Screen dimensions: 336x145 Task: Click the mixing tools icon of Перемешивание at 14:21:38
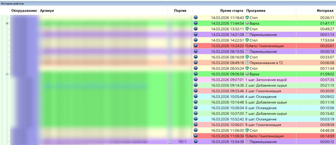(x=247, y=35)
